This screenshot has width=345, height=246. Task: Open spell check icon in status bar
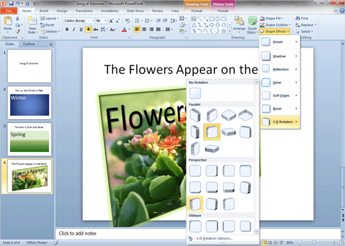pyautogui.click(x=56, y=243)
